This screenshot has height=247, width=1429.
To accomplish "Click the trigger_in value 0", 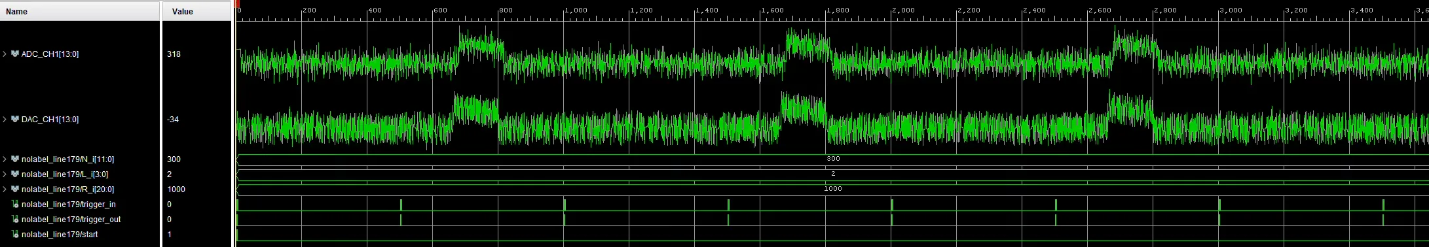I will [169, 205].
